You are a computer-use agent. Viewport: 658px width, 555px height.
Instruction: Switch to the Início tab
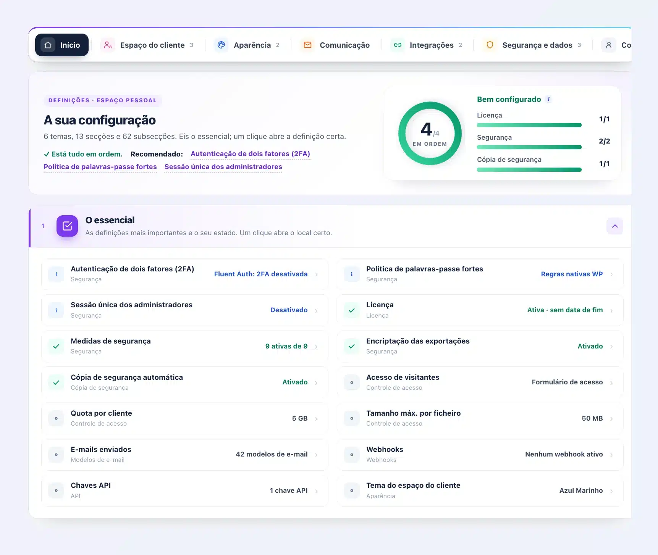pyautogui.click(x=62, y=45)
